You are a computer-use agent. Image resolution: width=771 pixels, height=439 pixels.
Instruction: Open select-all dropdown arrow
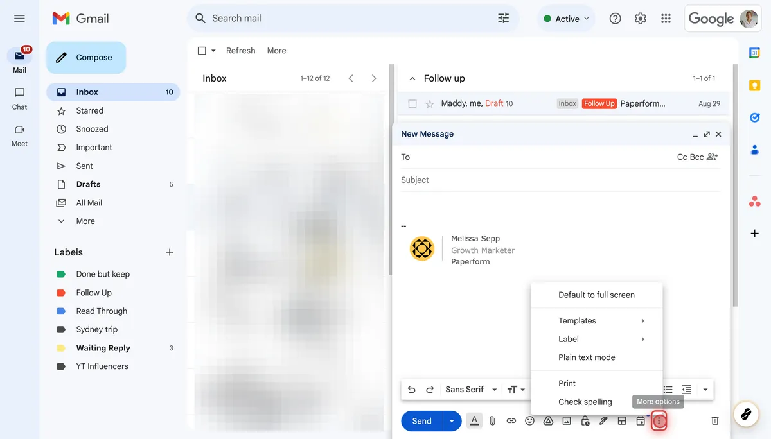coord(213,51)
